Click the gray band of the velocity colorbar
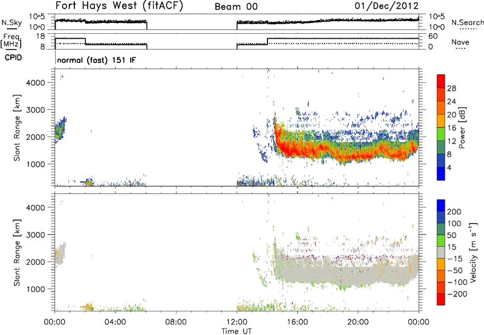This screenshot has height=335, width=484. 441,252
